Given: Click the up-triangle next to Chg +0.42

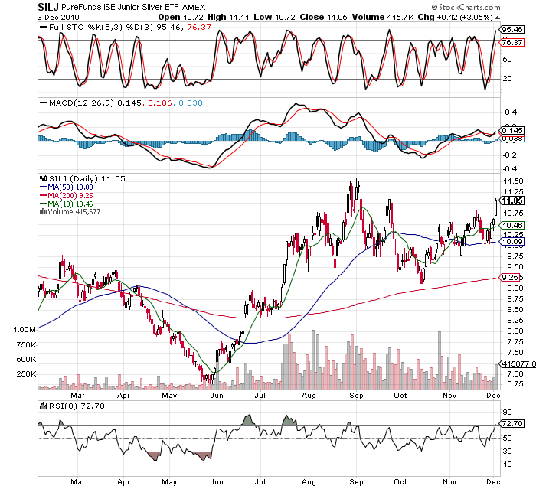Looking at the screenshot, I should (497, 18).
